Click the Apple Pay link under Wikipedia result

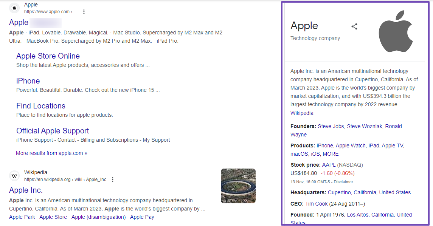142,217
